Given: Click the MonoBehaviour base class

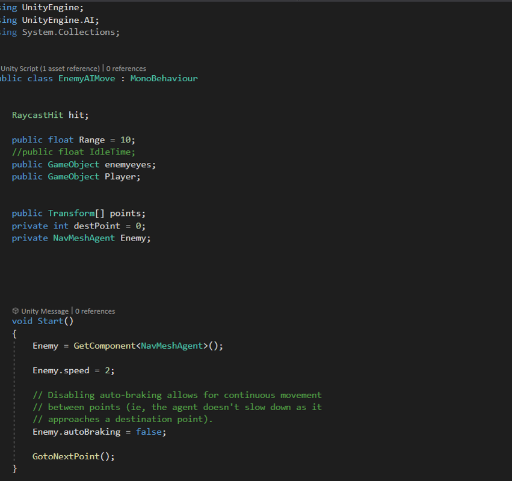Looking at the screenshot, I should click(x=164, y=78).
